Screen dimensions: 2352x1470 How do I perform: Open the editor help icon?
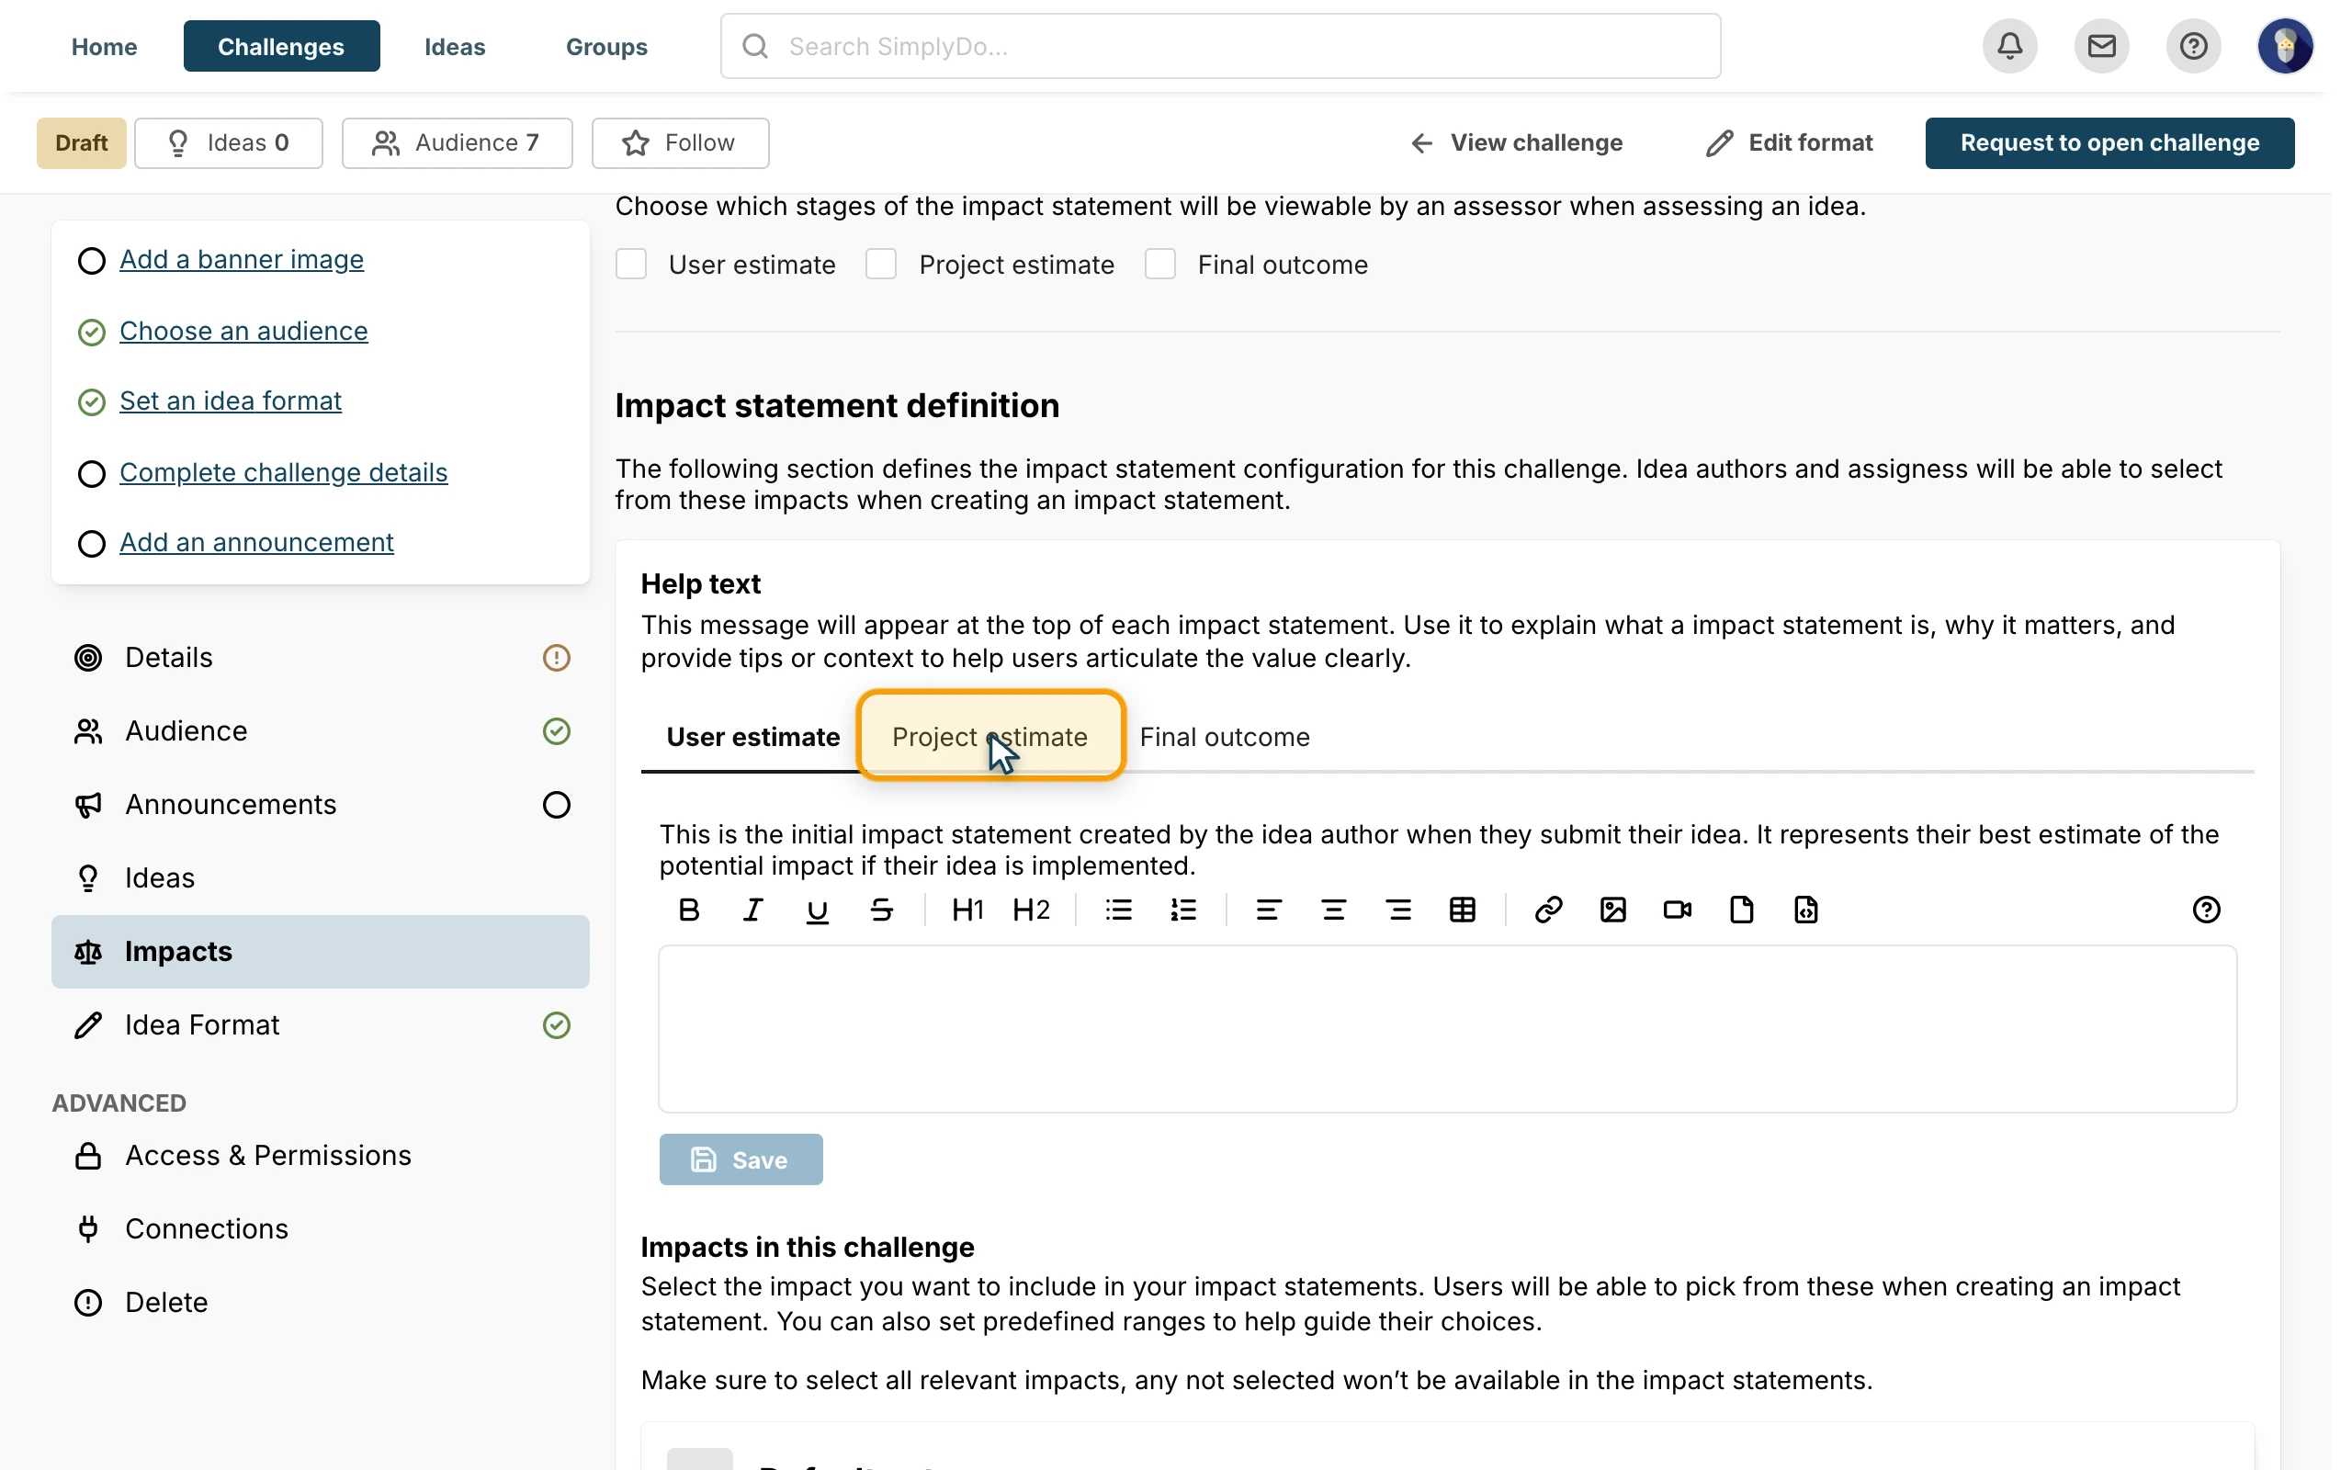coord(2206,910)
